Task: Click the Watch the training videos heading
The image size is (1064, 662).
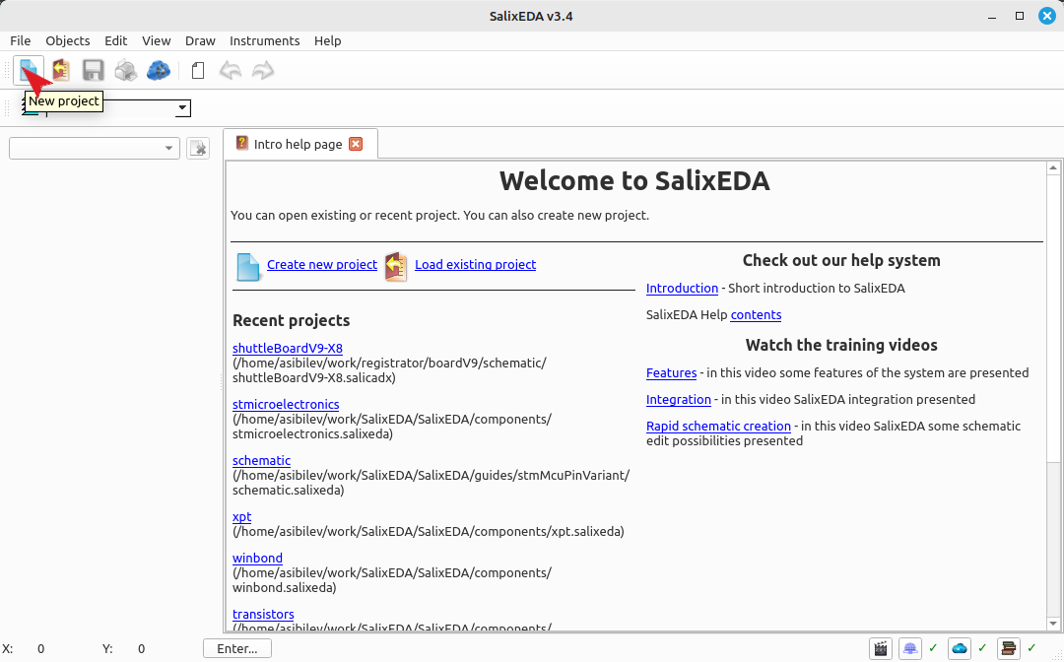Action: point(841,345)
